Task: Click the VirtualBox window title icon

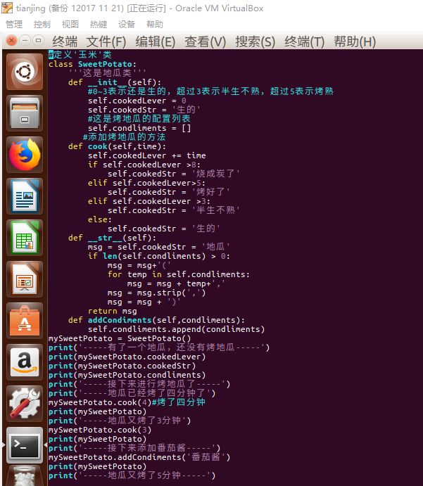Action: [7, 8]
